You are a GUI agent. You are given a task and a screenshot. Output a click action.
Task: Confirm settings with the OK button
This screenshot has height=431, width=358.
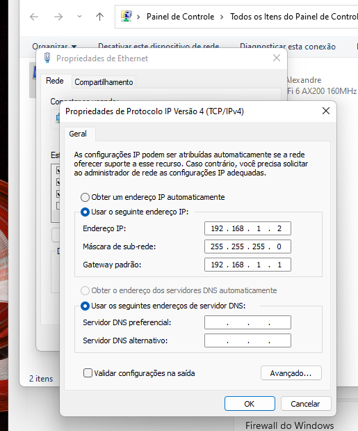point(250,404)
